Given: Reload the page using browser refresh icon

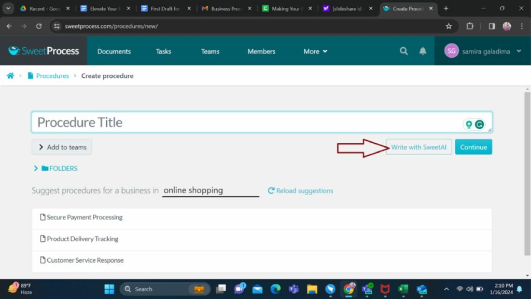Looking at the screenshot, I should tap(39, 26).
